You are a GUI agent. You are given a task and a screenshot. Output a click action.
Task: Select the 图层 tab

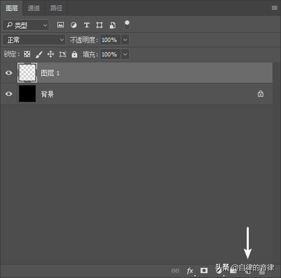point(12,8)
